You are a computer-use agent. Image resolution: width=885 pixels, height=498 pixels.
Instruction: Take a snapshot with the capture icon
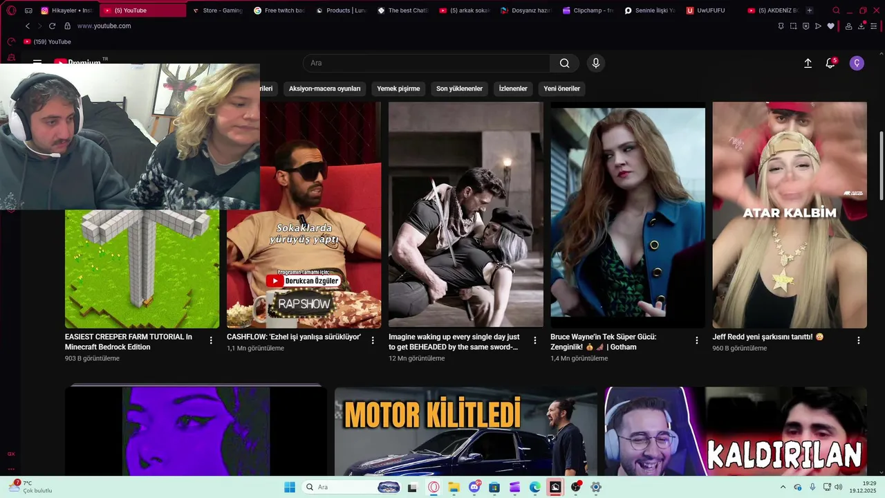click(793, 26)
